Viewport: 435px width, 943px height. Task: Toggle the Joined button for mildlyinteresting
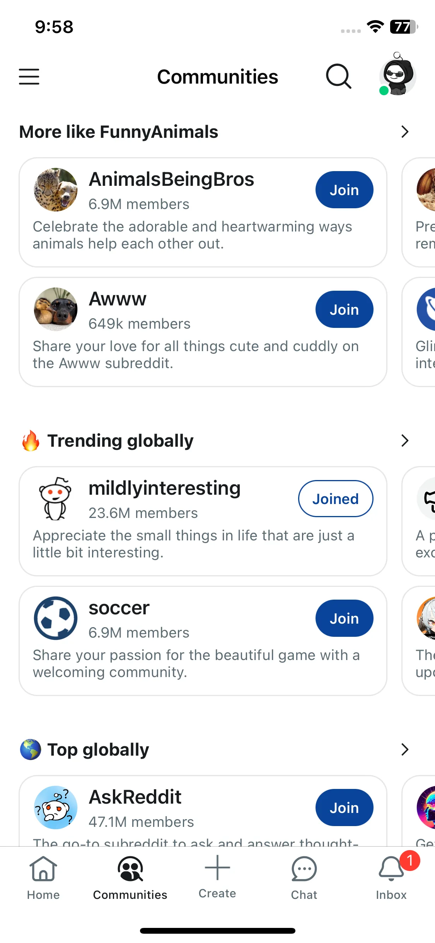(x=336, y=499)
